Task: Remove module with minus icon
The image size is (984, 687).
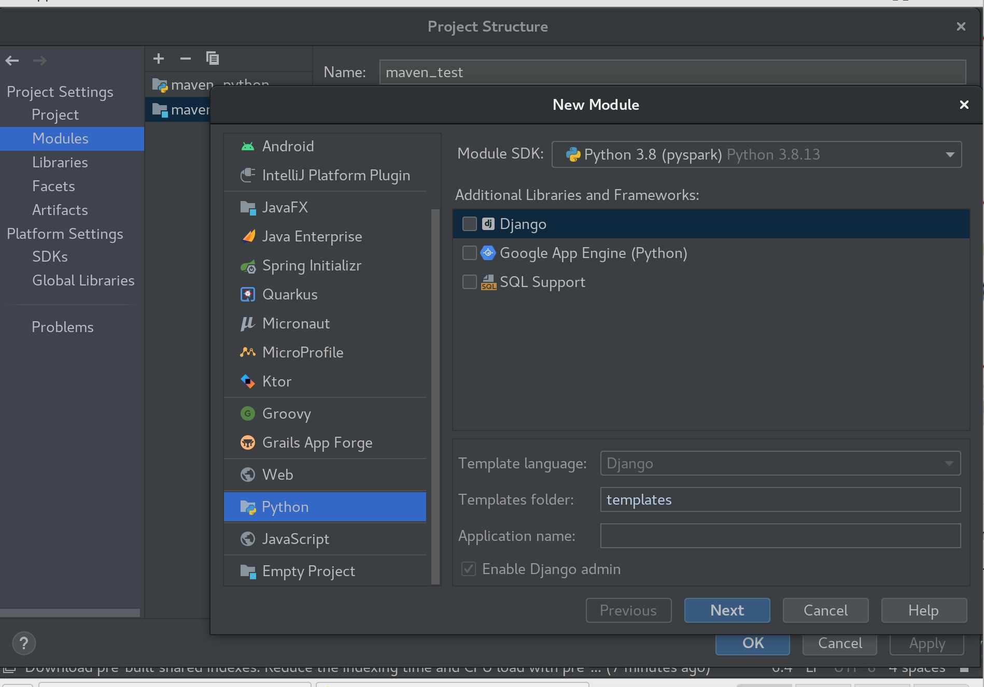Action: point(186,59)
